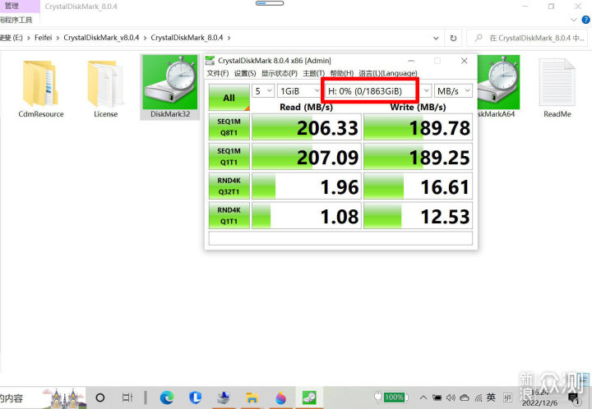592x409 pixels.
Task: Run the SEQ1M Q1T1 test
Action: [x=229, y=156]
